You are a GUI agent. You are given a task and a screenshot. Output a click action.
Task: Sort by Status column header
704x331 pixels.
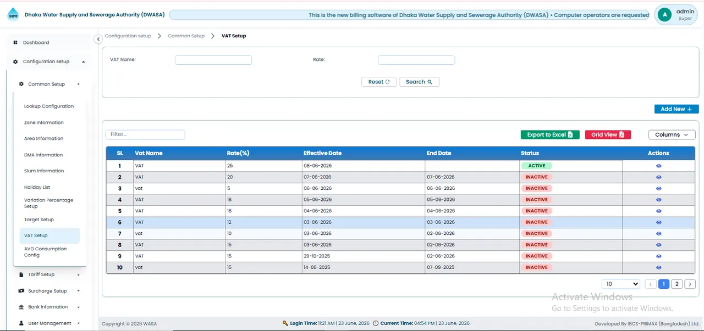530,153
